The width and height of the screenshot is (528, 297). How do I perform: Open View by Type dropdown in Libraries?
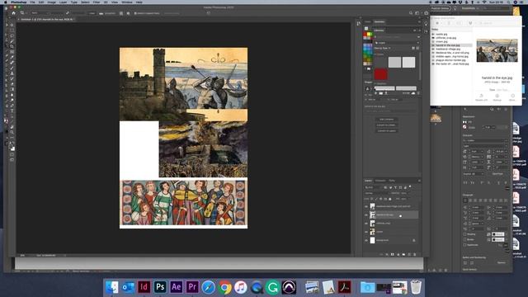tap(383, 48)
